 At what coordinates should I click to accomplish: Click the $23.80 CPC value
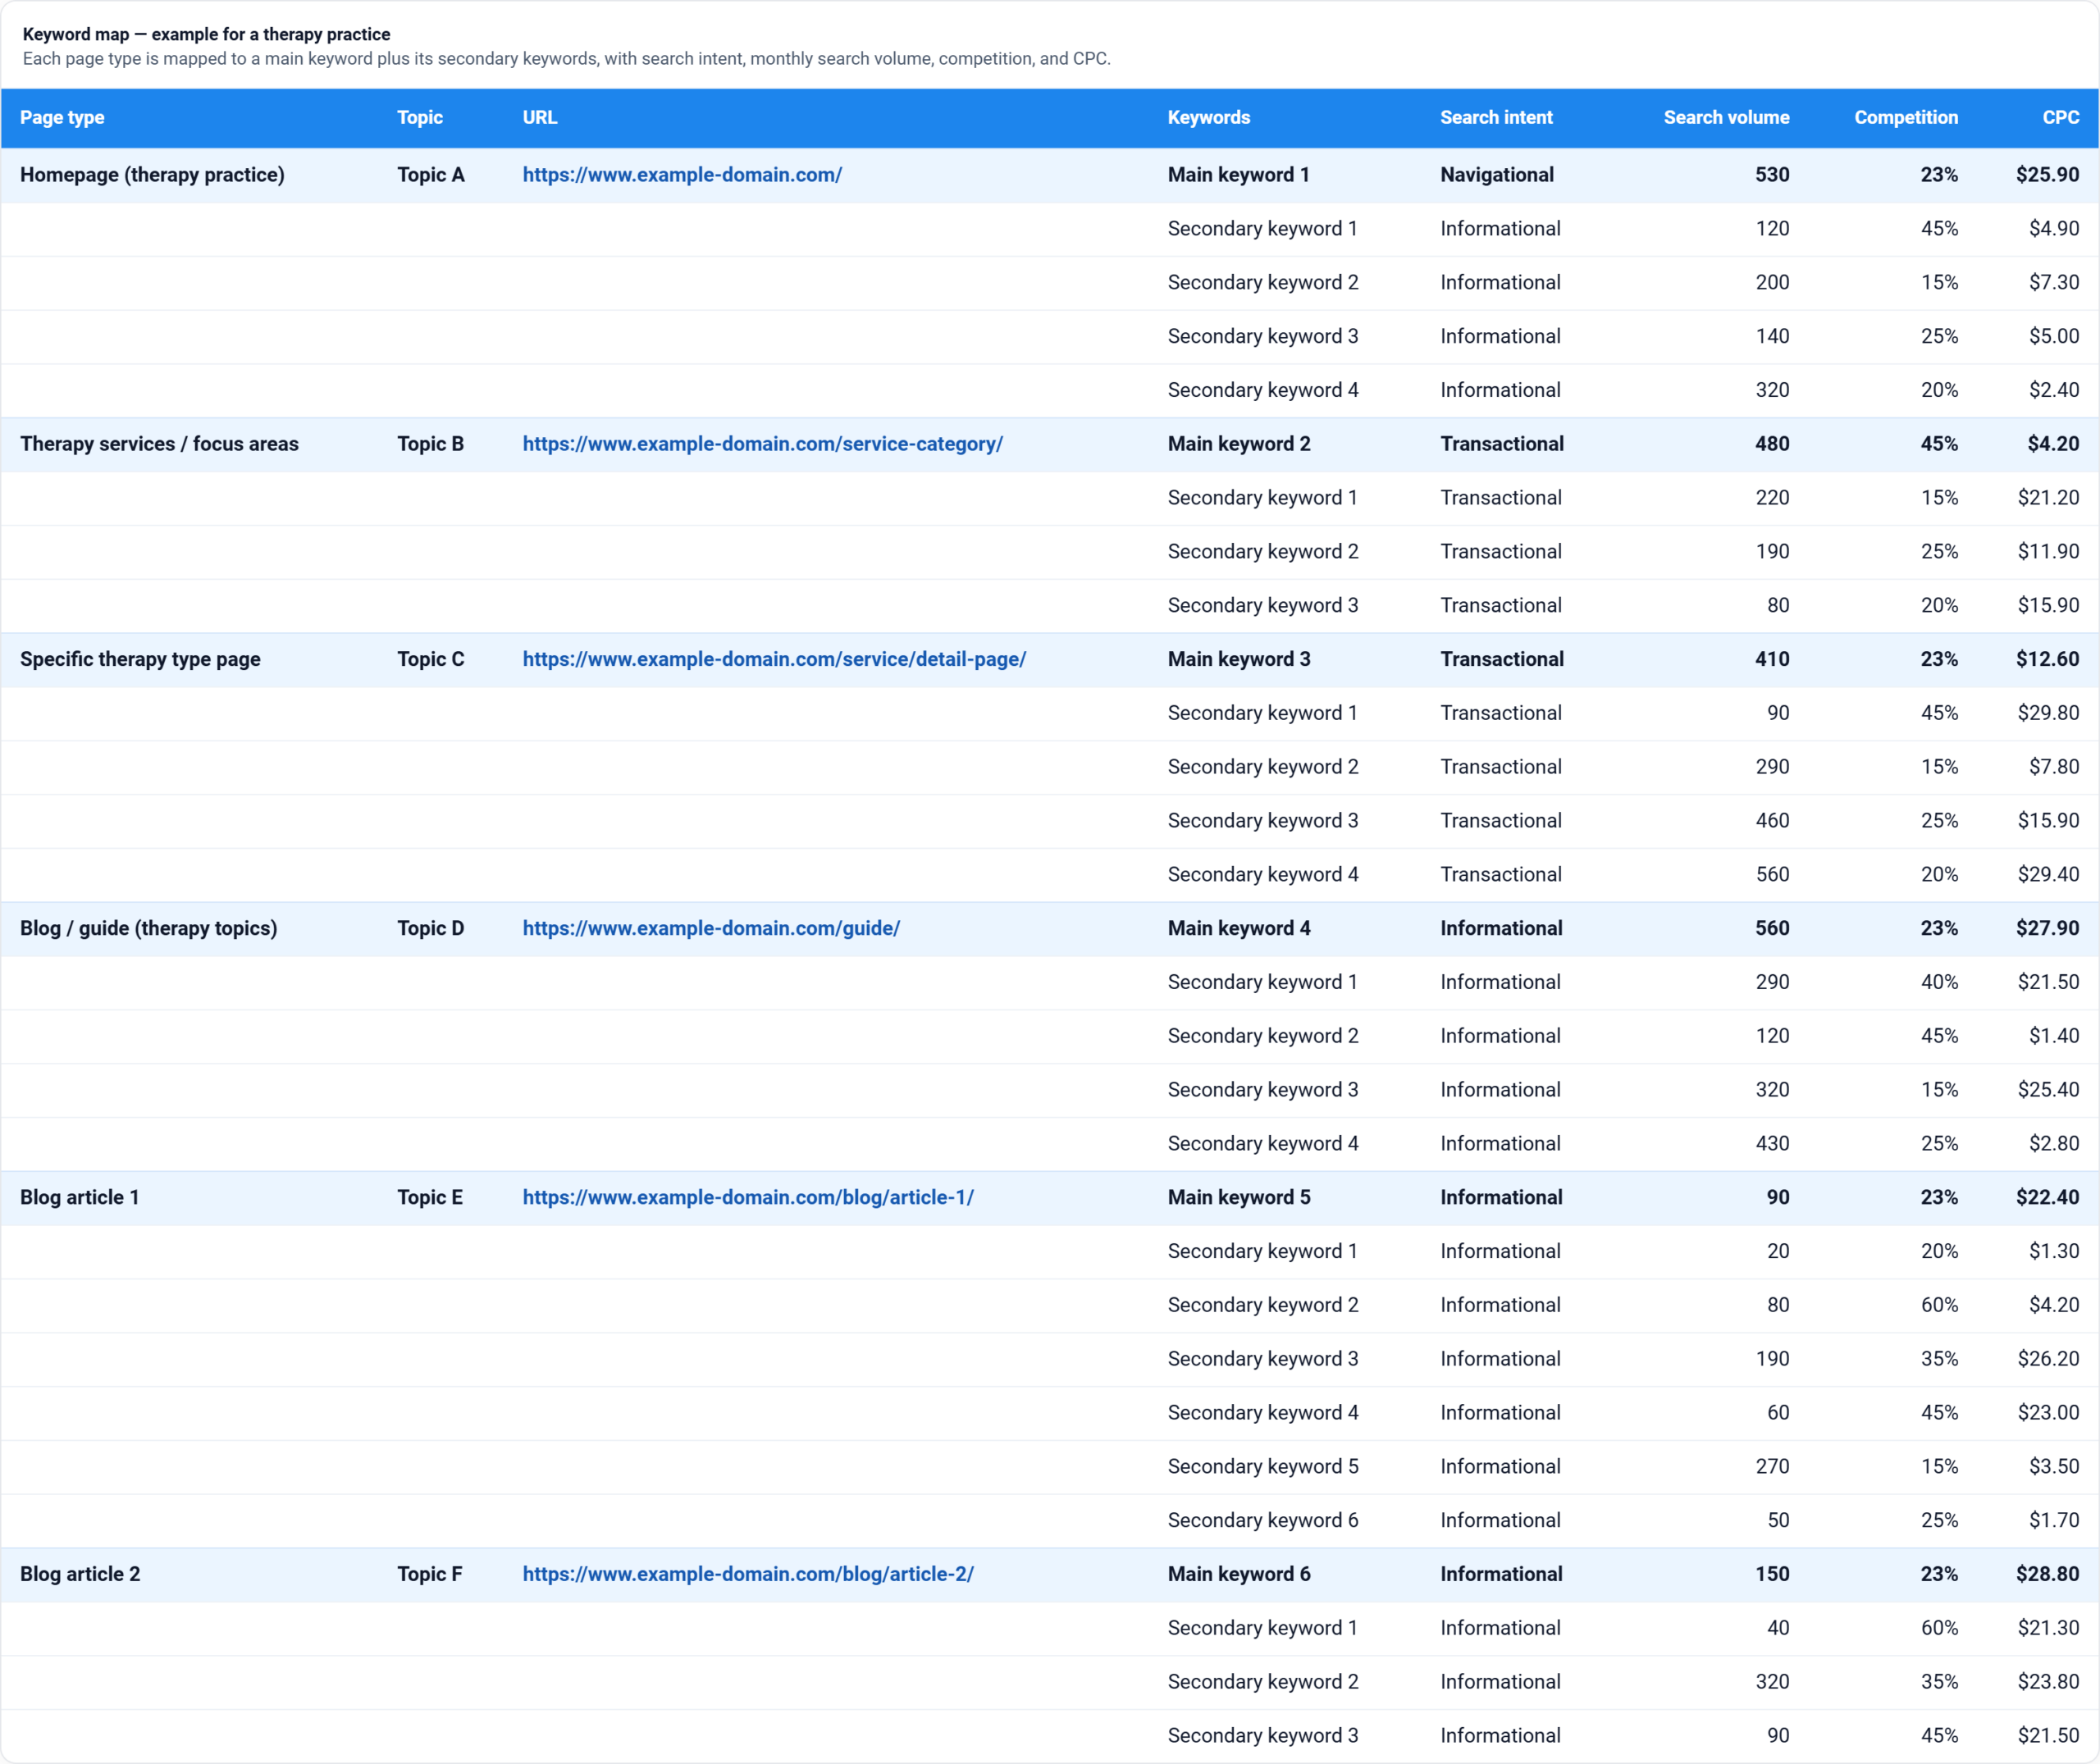[2048, 1682]
